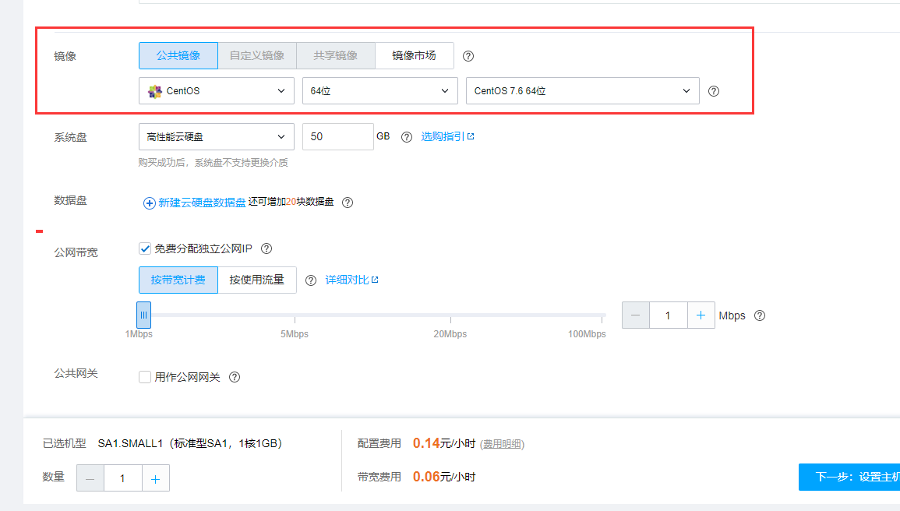Open the CentOS operating system dropdown
This screenshot has width=900, height=511.
215,90
